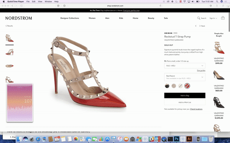Click Find your perfect tee link
Viewport: 230px width, 143px height.
(131, 11)
